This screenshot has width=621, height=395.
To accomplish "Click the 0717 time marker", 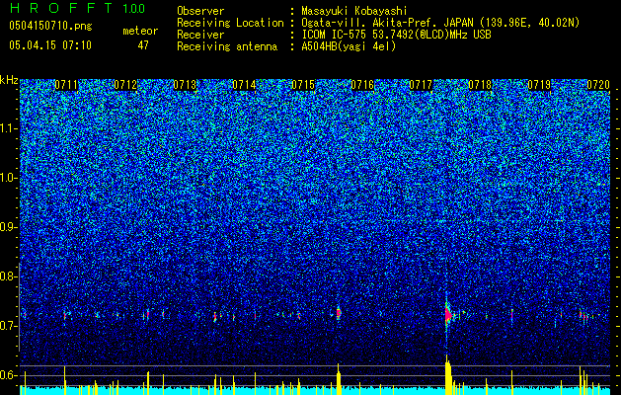I will click(421, 85).
